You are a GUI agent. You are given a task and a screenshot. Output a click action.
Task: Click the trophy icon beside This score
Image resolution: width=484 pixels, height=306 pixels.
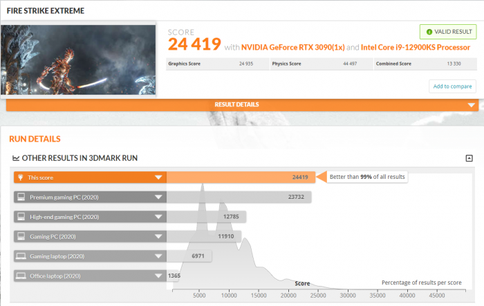click(21, 178)
